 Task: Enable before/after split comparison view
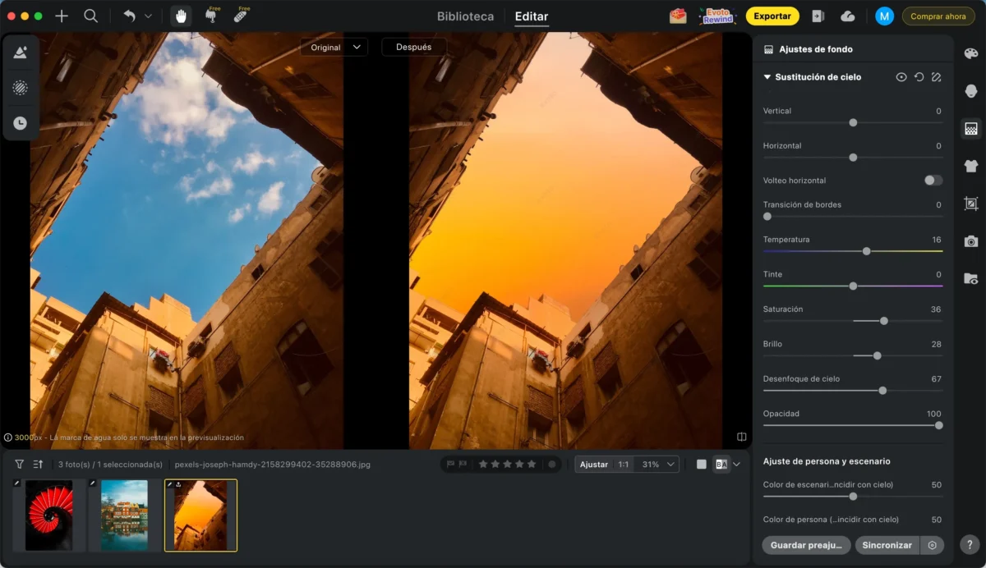click(x=721, y=465)
